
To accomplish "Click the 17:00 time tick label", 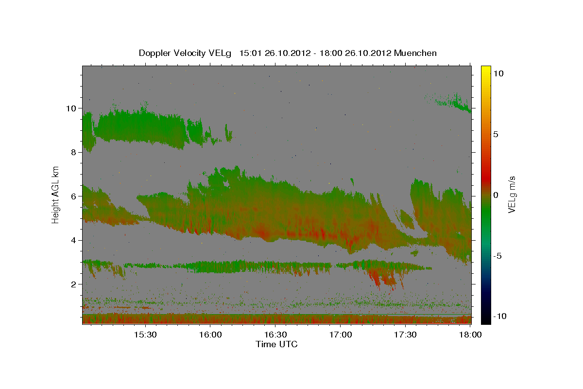I will coord(340,335).
